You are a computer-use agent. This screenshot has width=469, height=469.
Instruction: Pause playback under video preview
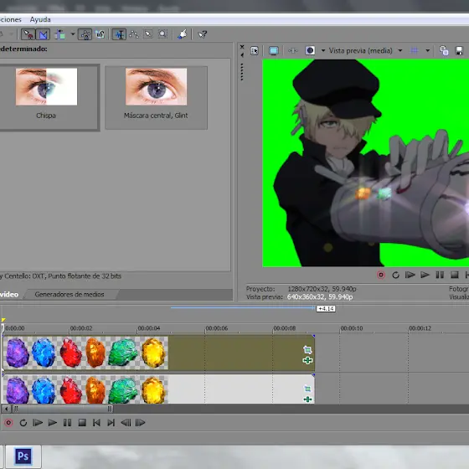coord(440,275)
